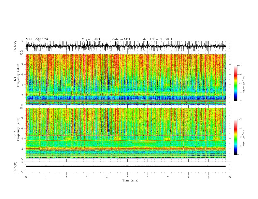Click the ch.2 spectrogram panel
The width and height of the screenshot is (258, 199).
coord(125,133)
